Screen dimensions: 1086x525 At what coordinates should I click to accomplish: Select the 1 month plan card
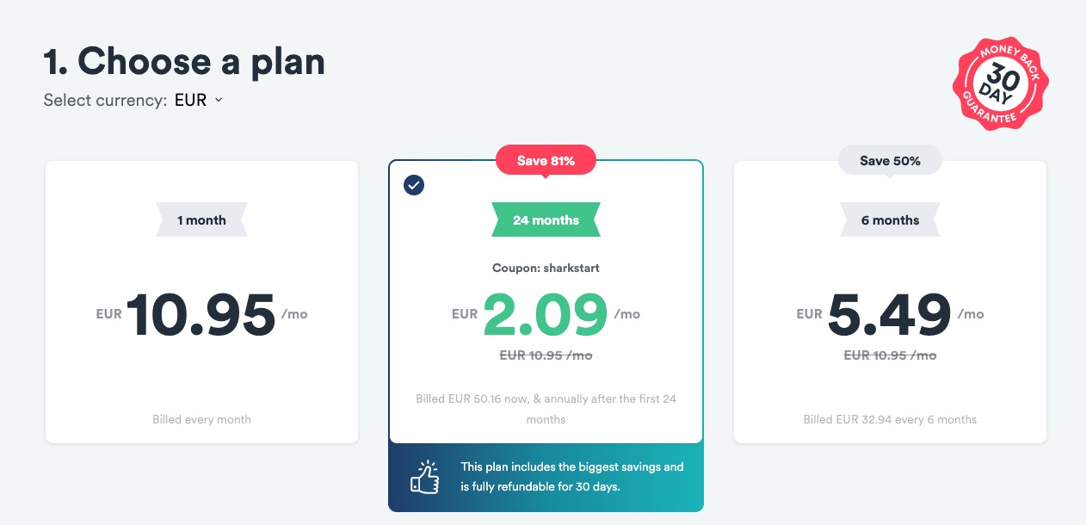(x=201, y=301)
